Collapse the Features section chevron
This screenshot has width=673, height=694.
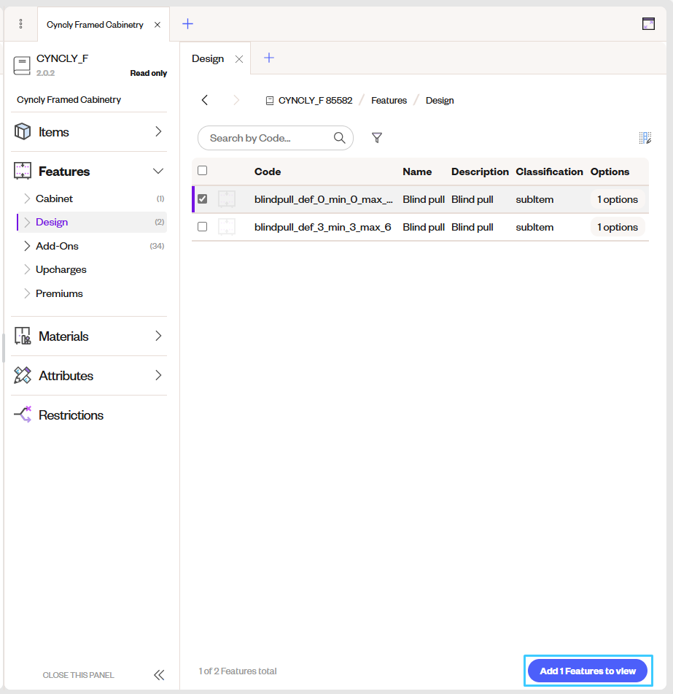(158, 171)
